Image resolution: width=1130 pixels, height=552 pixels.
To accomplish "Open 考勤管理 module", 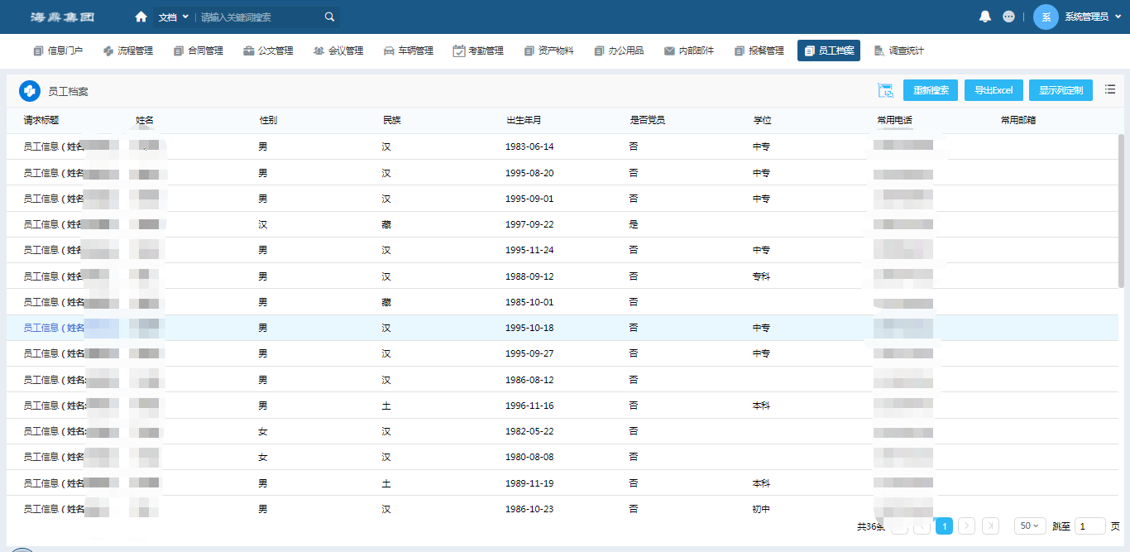I will click(x=479, y=50).
